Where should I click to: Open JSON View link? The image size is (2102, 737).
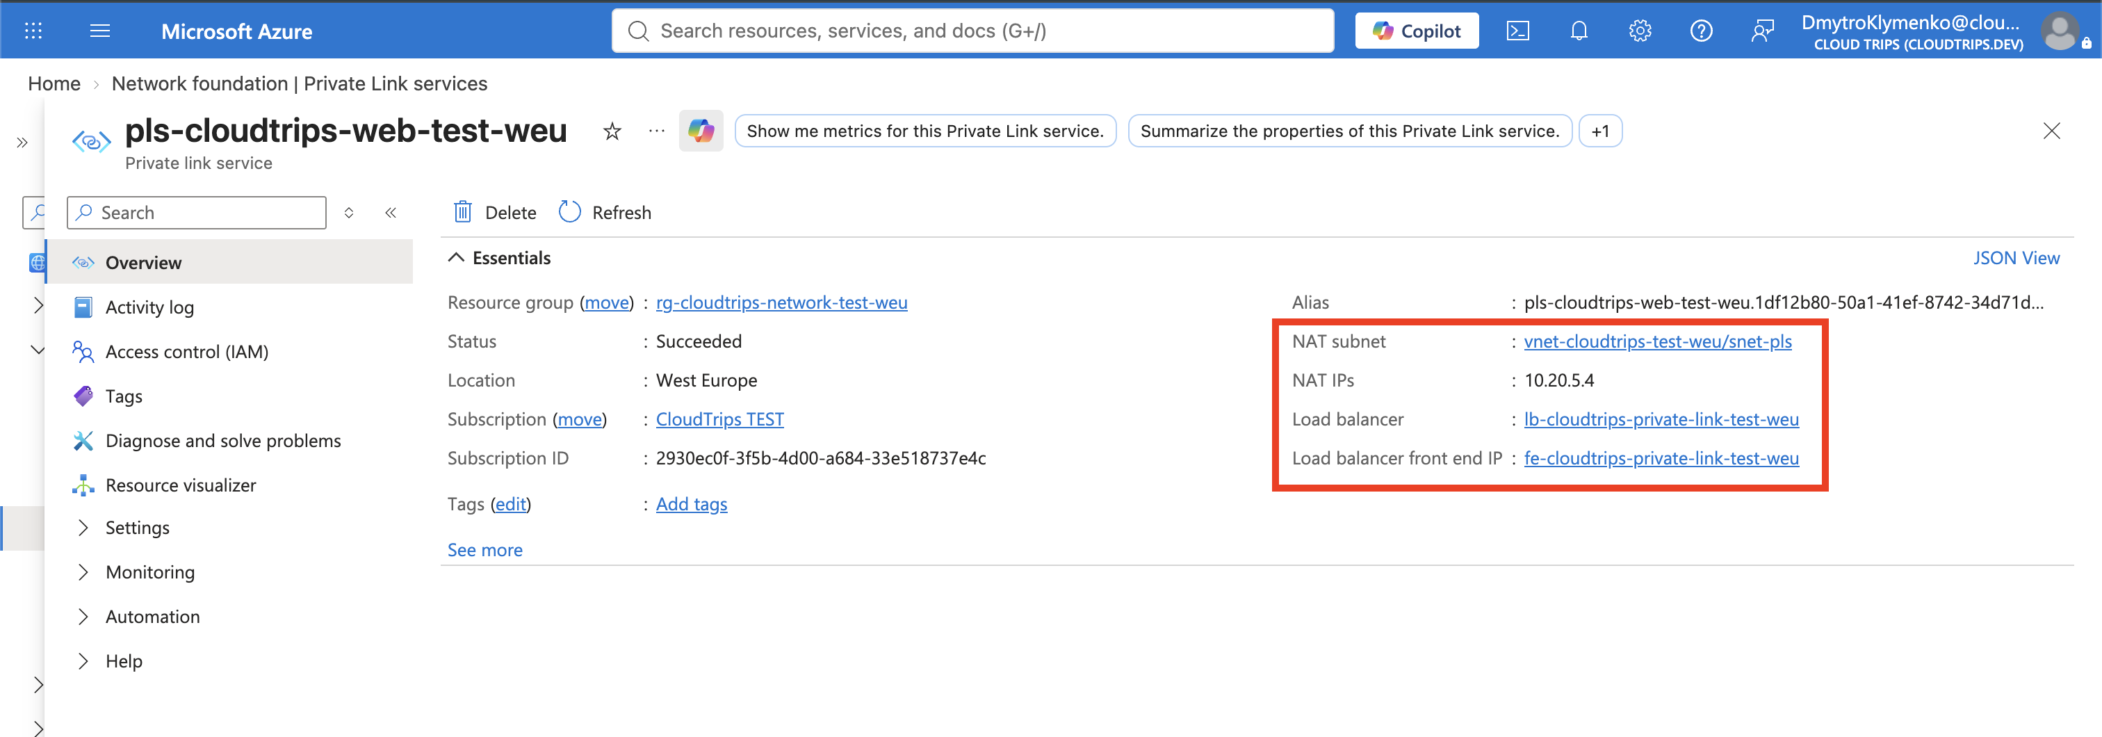(2017, 258)
